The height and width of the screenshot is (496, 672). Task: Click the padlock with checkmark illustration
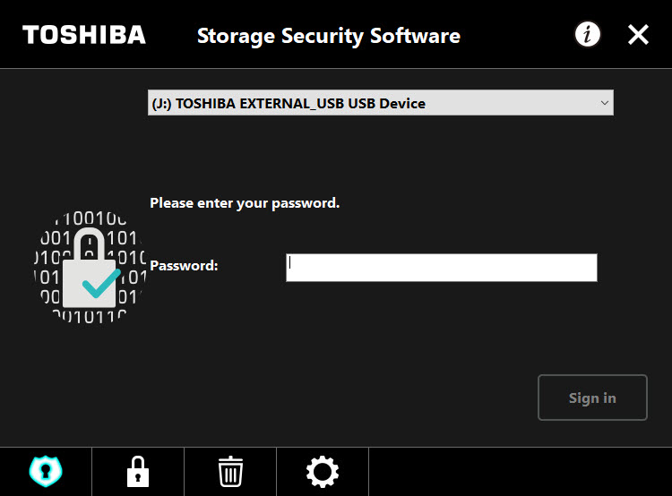tap(90, 268)
